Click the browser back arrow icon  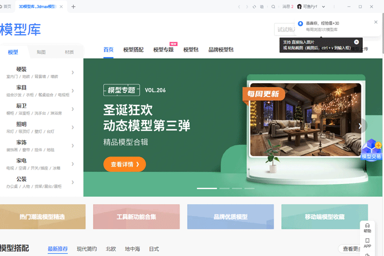[239, 7]
